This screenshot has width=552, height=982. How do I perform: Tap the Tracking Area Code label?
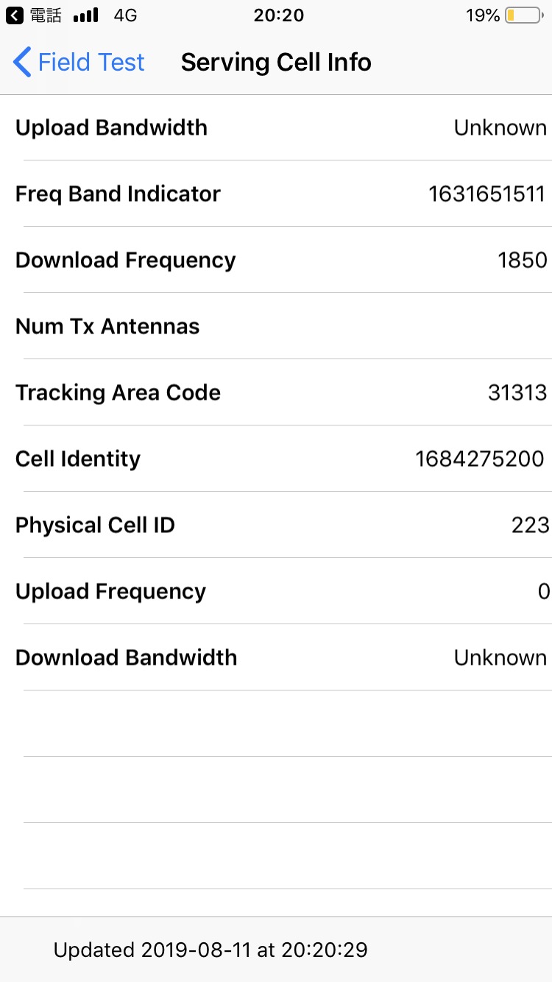click(x=118, y=392)
